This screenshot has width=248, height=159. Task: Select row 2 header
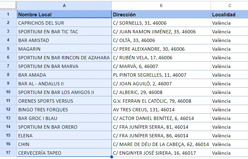[x=8, y=23]
